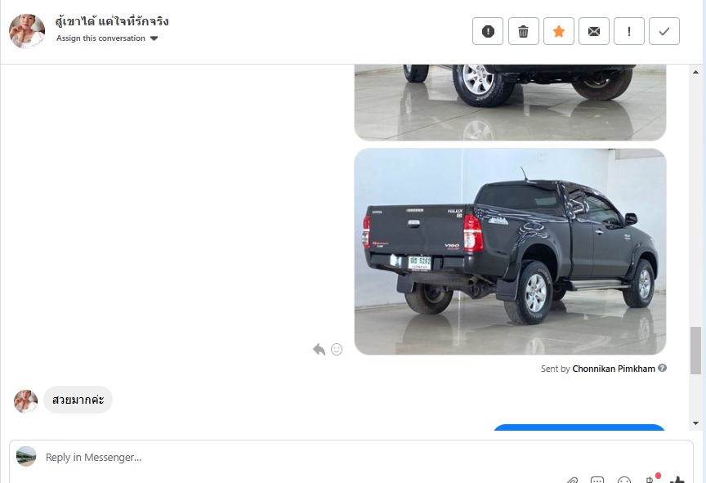This screenshot has height=483, width=706.
Task: Show help info next to Sent by
Action: click(x=662, y=368)
